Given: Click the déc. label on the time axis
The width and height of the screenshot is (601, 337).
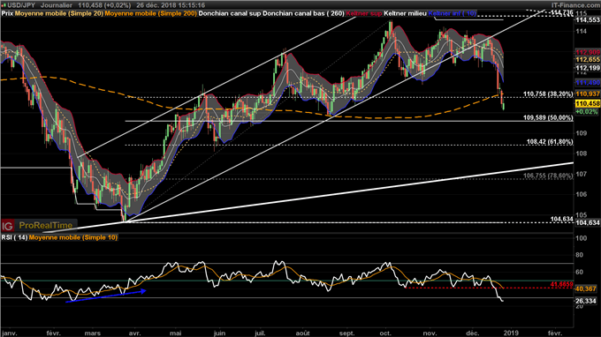Looking at the screenshot, I should coord(472,333).
